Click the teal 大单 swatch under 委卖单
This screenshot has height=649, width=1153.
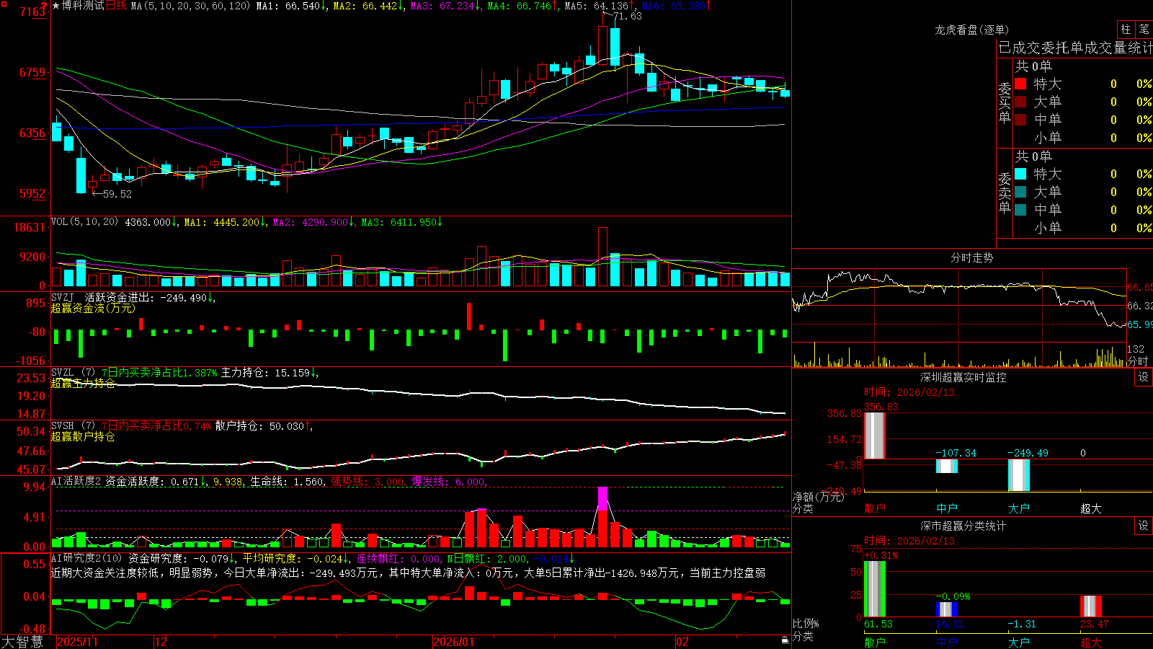pyautogui.click(x=1020, y=192)
